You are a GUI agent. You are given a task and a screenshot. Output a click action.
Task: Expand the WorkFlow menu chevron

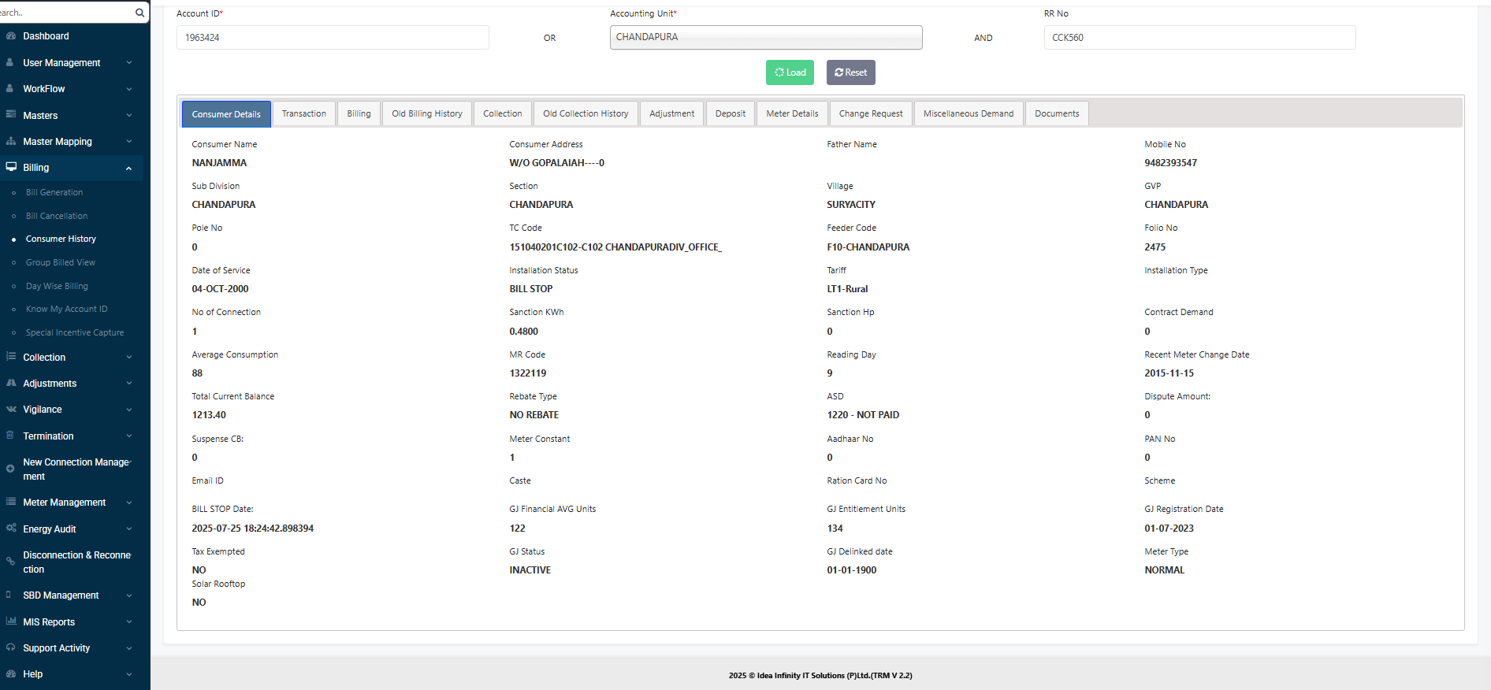click(x=129, y=89)
